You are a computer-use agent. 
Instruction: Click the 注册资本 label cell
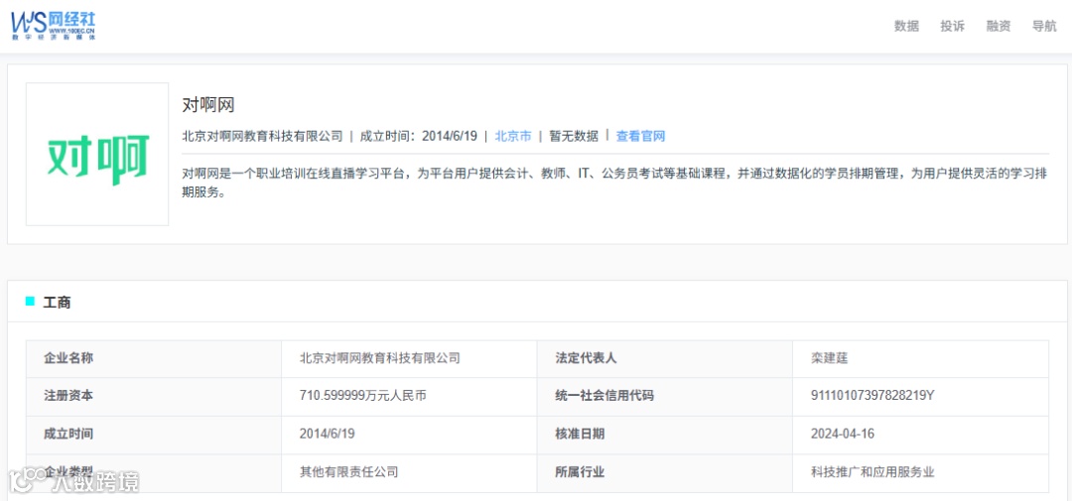pos(154,397)
